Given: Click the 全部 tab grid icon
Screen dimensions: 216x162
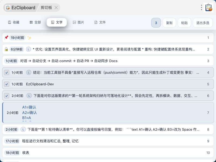Looking at the screenshot, I should (31, 22).
